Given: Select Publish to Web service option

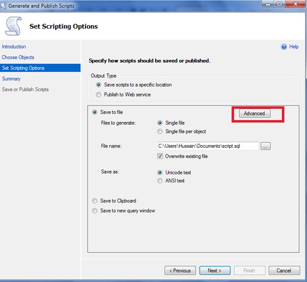Looking at the screenshot, I should click(99, 94).
